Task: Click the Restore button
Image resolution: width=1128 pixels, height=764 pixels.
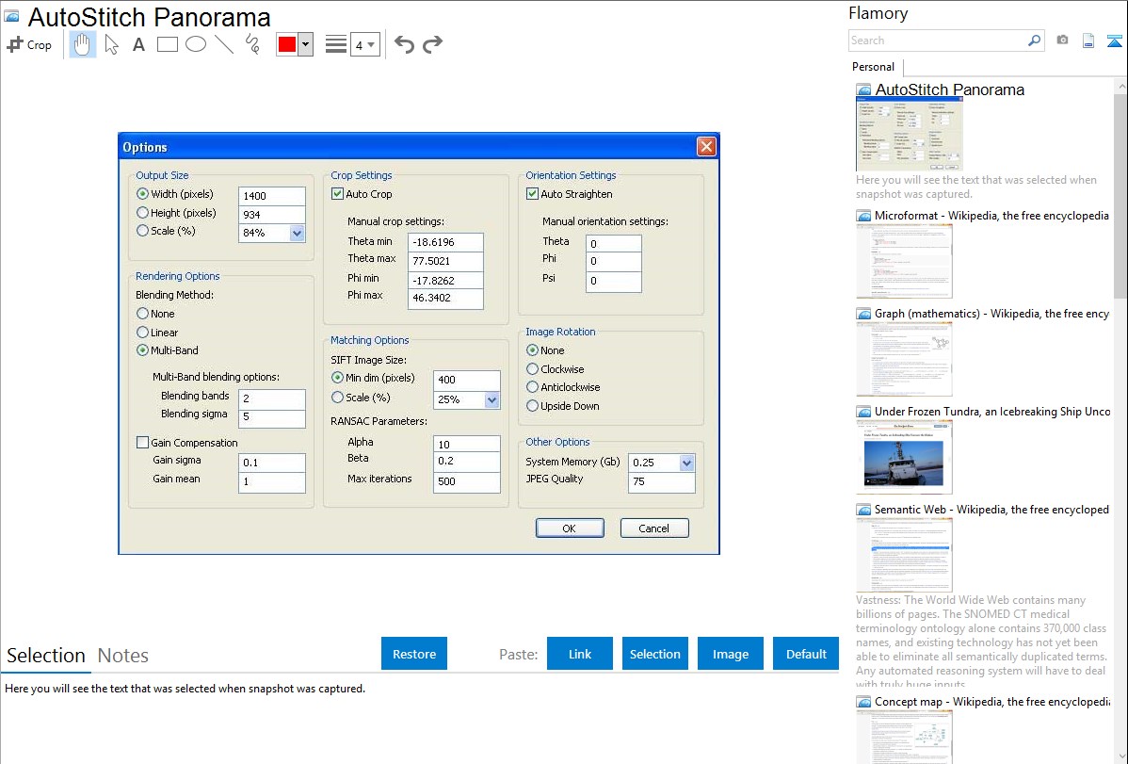Action: click(414, 654)
